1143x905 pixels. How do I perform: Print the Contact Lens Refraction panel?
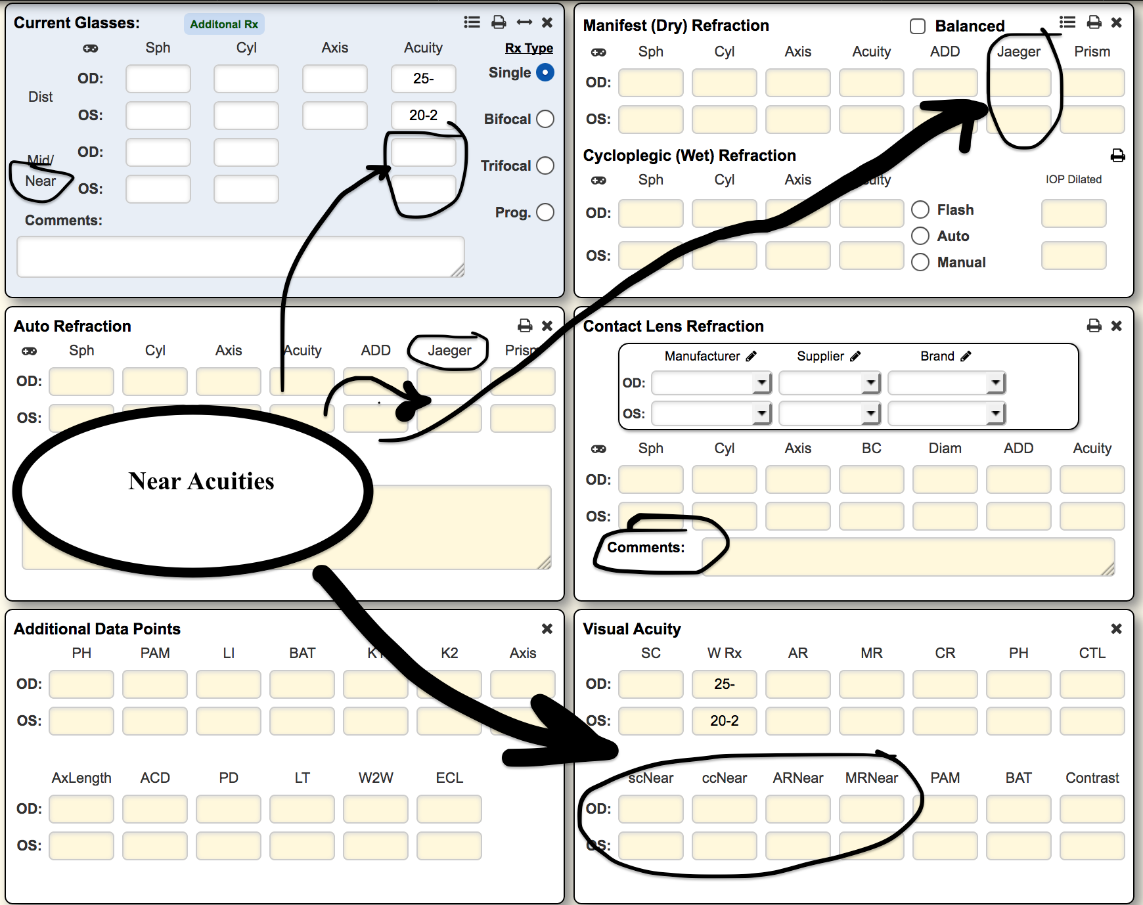point(1094,326)
